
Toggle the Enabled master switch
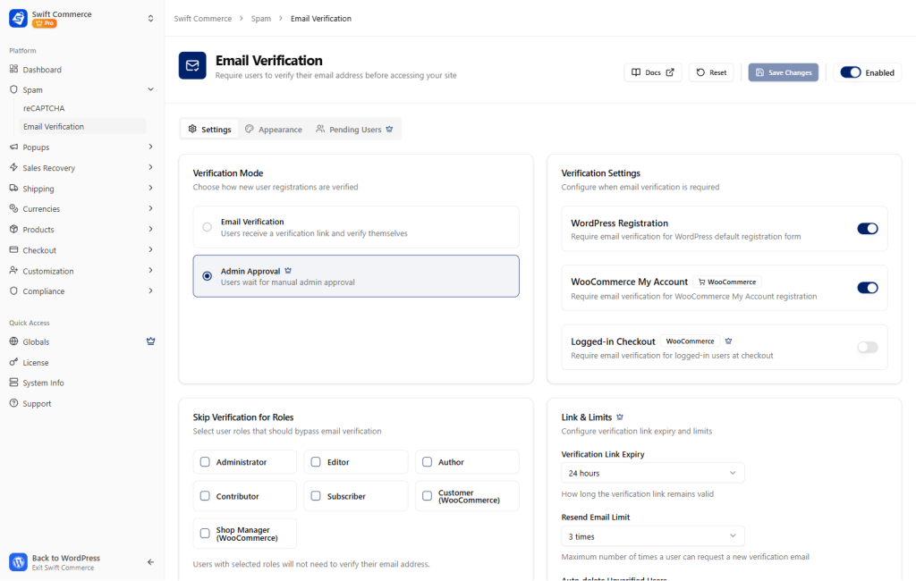(850, 72)
